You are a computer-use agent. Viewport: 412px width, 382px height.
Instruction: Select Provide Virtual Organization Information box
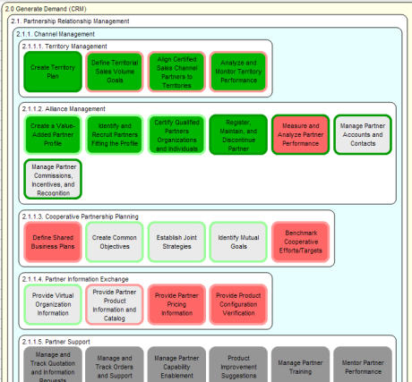53,304
